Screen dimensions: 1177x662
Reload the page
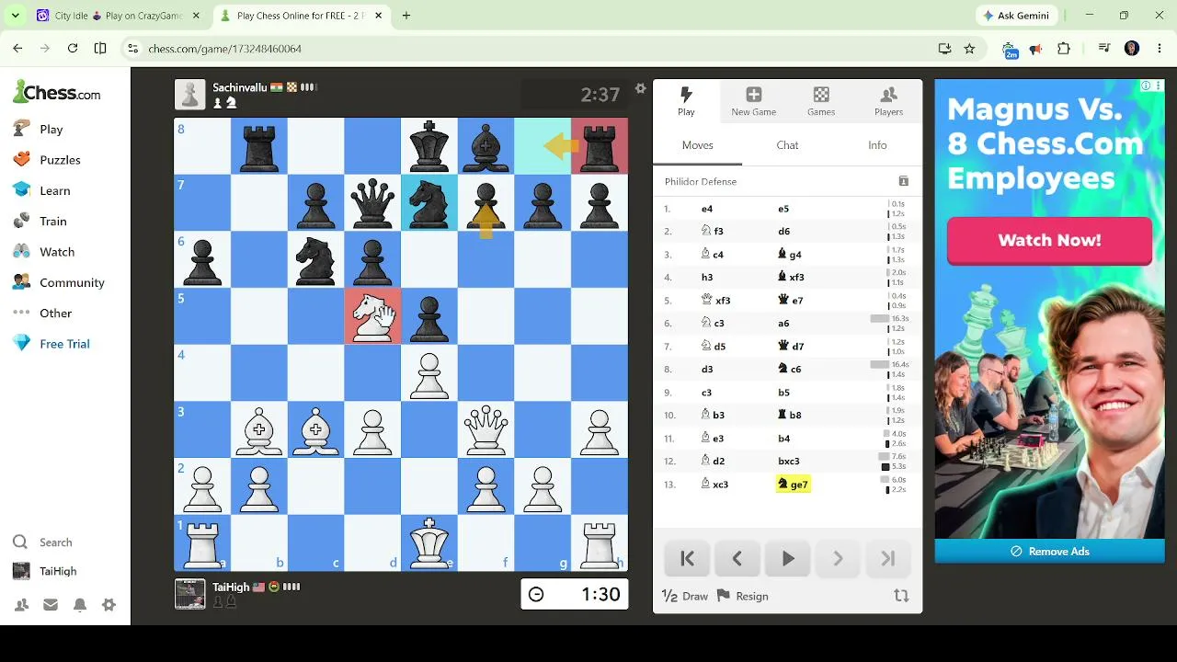click(x=73, y=49)
